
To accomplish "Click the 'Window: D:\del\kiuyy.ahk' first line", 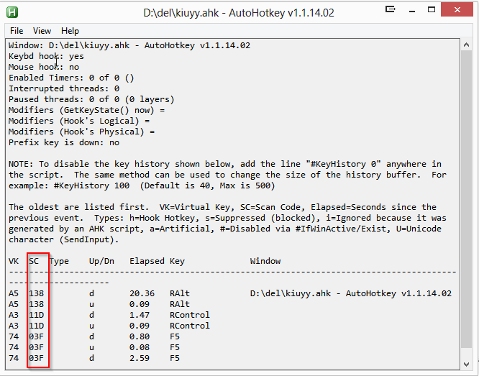I will [129, 45].
